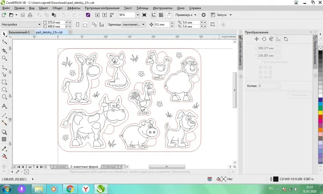The width and height of the screenshot is (323, 194).
Task: Select the Connector tool
Action: click(4, 123)
